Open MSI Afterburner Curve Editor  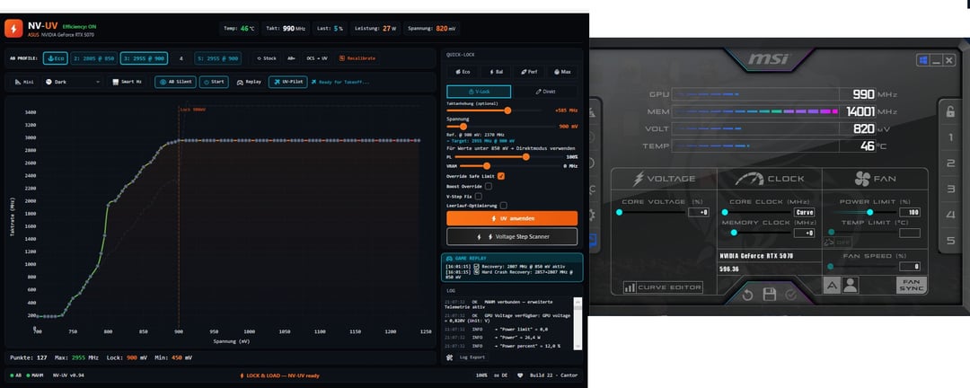(664, 287)
